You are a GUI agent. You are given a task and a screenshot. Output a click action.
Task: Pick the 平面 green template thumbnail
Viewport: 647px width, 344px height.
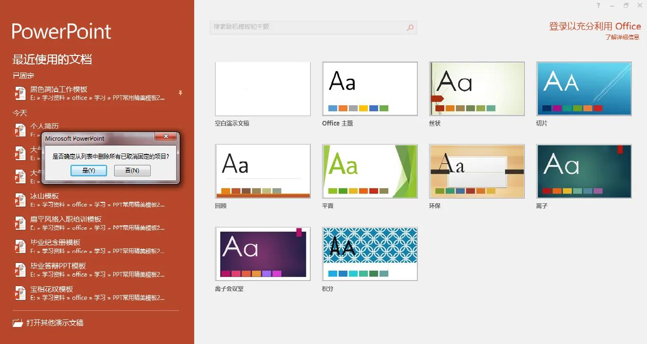(370, 171)
